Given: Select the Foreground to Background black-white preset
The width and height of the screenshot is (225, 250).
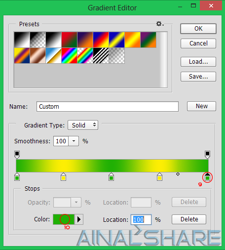Looking at the screenshot, I should [x=22, y=40].
